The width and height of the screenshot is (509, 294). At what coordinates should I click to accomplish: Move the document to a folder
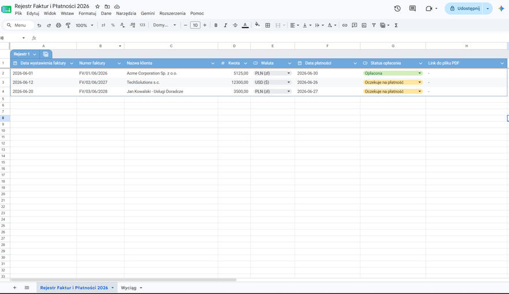coord(107,6)
